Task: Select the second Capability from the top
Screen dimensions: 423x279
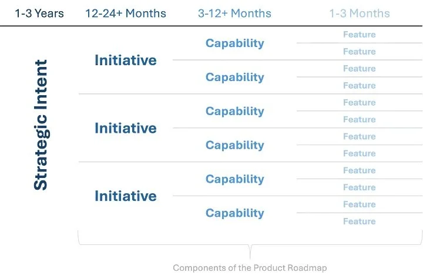Action: [x=234, y=77]
